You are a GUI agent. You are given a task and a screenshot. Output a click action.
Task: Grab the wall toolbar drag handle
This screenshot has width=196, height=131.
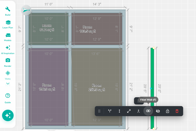(99, 111)
